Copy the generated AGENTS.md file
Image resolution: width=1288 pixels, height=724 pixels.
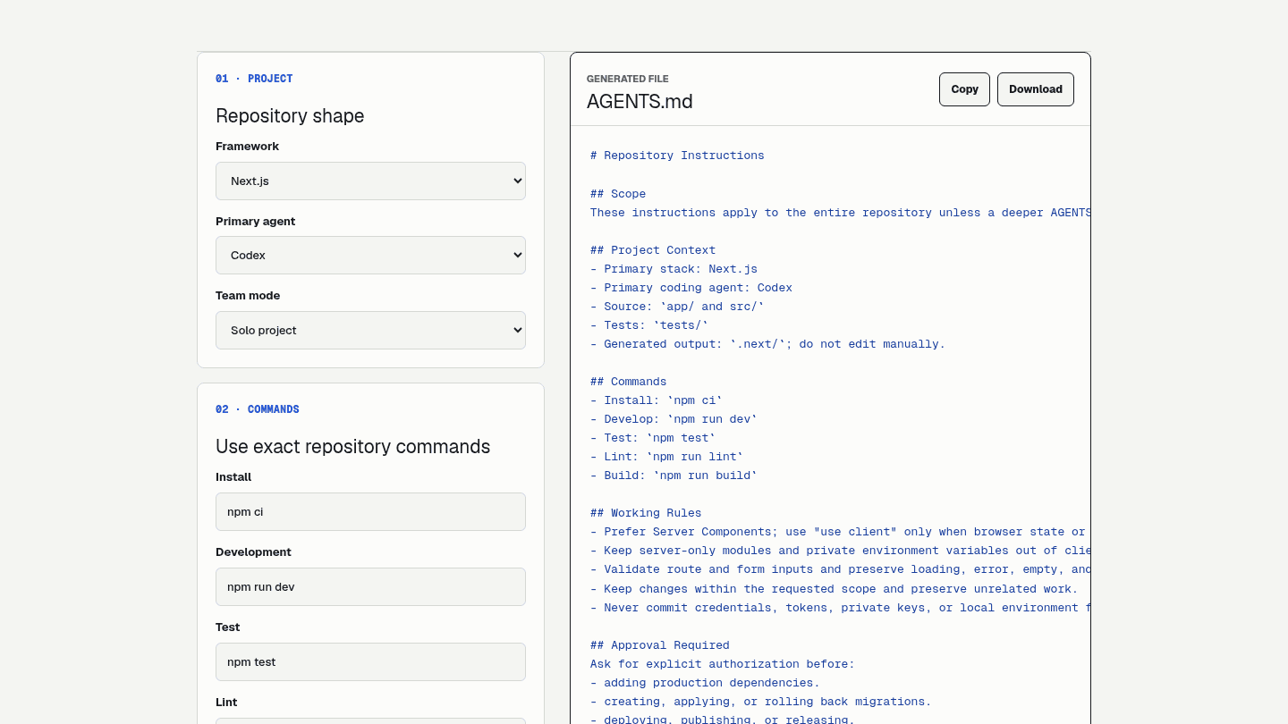click(964, 89)
